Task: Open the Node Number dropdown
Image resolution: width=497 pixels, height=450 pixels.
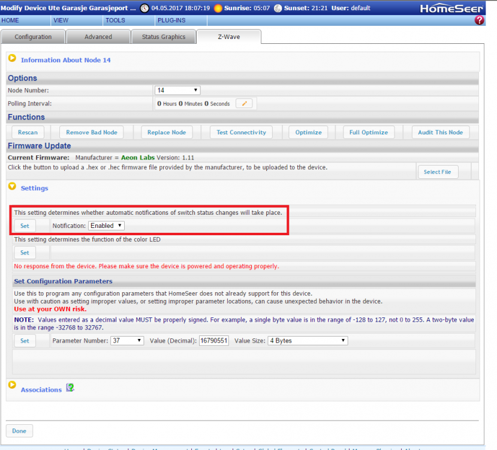Action: (177, 90)
